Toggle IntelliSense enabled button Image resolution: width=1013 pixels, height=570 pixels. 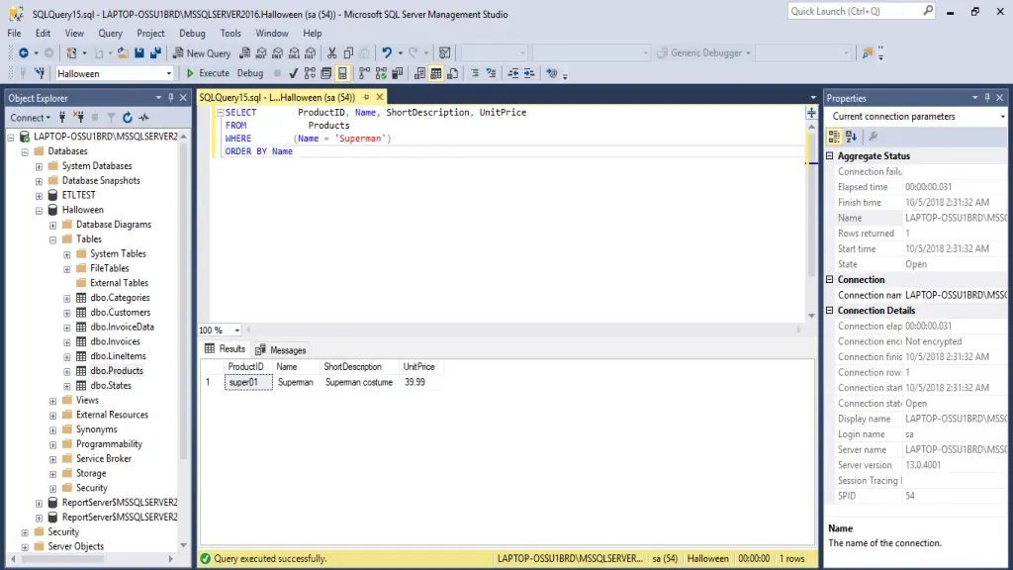tap(342, 73)
